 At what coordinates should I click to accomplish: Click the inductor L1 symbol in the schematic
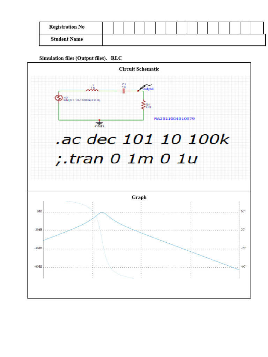(92, 90)
